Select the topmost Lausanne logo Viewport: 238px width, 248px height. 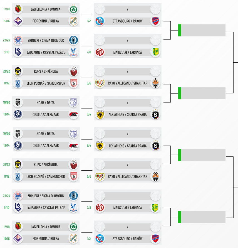click(x=18, y=52)
